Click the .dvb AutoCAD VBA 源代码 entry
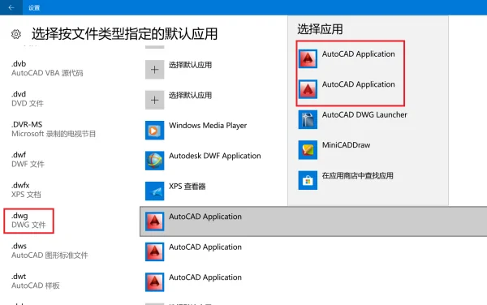Image resolution: width=487 pixels, height=305 pixels. coord(47,68)
